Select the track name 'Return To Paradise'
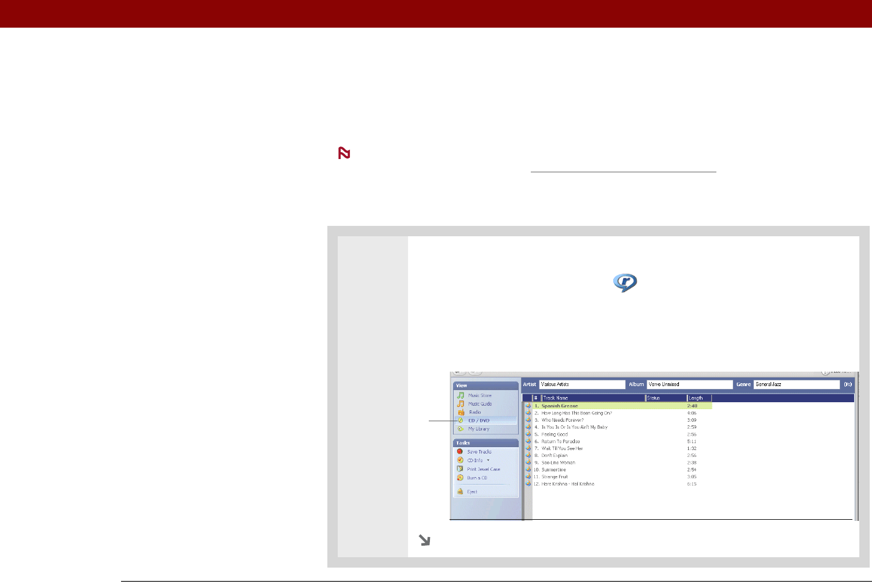 (560, 441)
